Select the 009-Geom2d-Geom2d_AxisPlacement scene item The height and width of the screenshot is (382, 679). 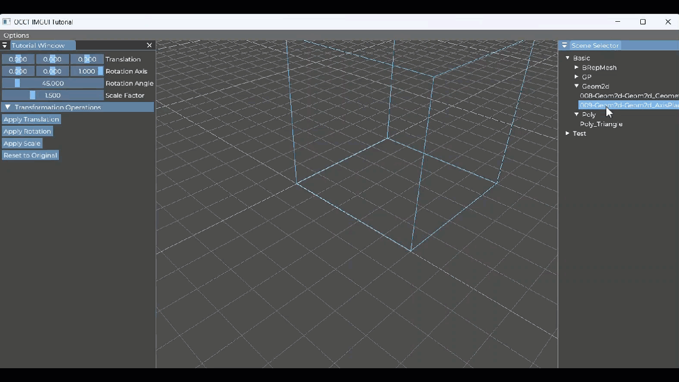629,105
